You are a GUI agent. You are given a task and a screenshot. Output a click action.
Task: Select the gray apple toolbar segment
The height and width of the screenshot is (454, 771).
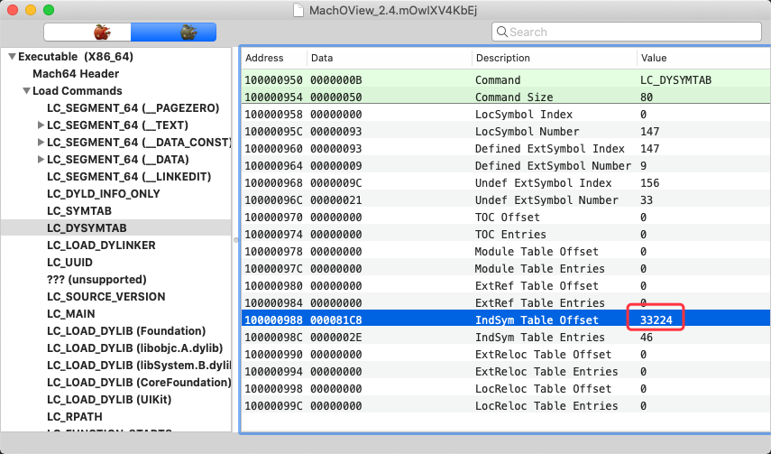[x=173, y=32]
